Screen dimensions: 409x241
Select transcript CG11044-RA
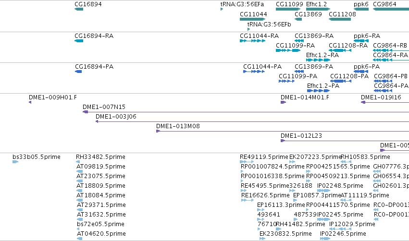[x=259, y=36]
